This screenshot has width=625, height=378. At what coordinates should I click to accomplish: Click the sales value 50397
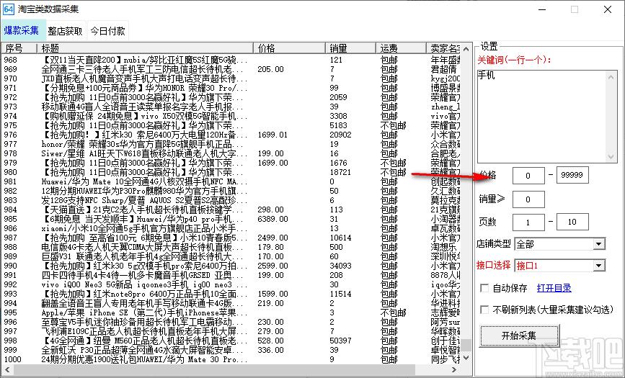340,341
